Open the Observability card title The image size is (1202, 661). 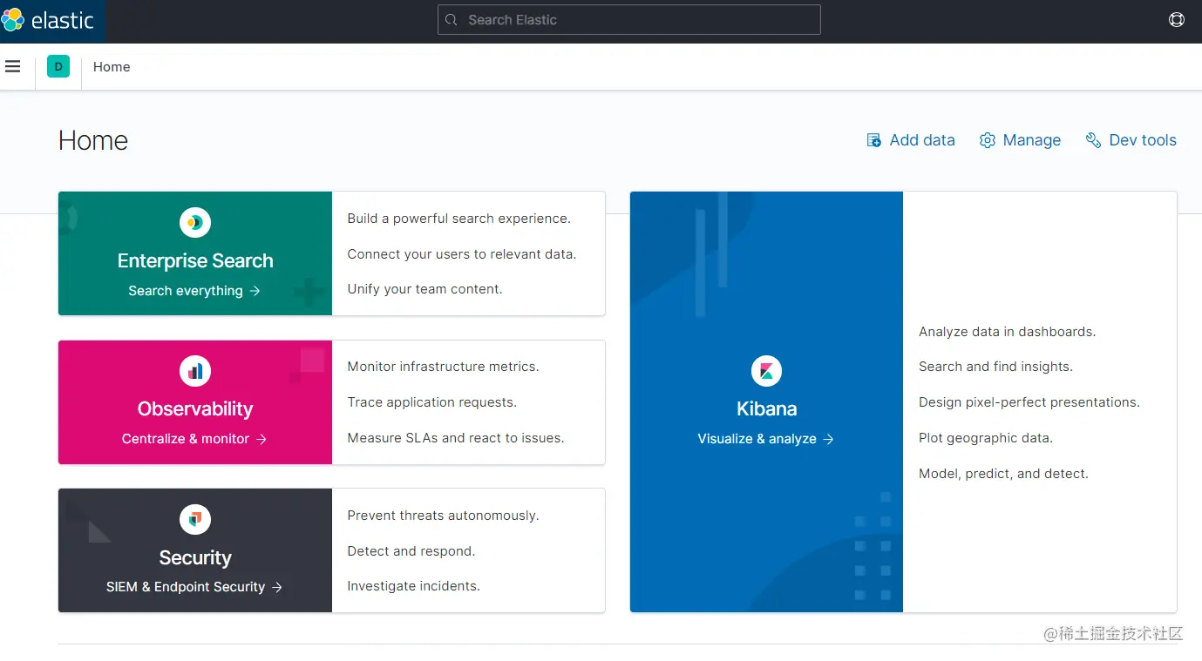click(195, 408)
